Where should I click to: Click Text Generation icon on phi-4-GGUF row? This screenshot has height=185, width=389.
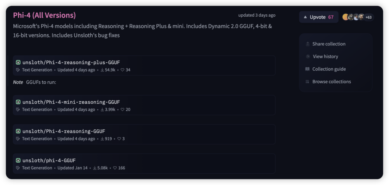[x=18, y=168]
